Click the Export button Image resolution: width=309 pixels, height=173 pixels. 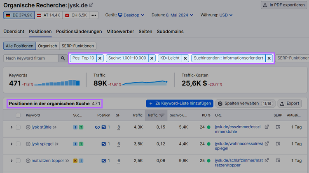click(290, 104)
